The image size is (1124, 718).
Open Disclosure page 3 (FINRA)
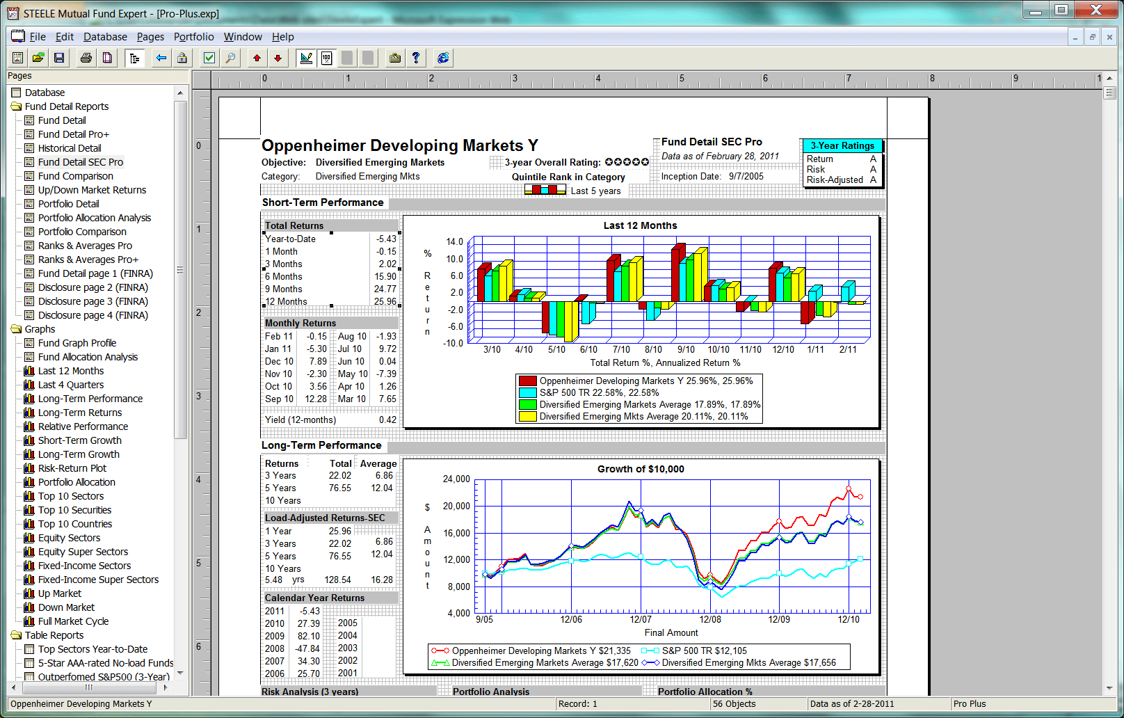pos(93,301)
